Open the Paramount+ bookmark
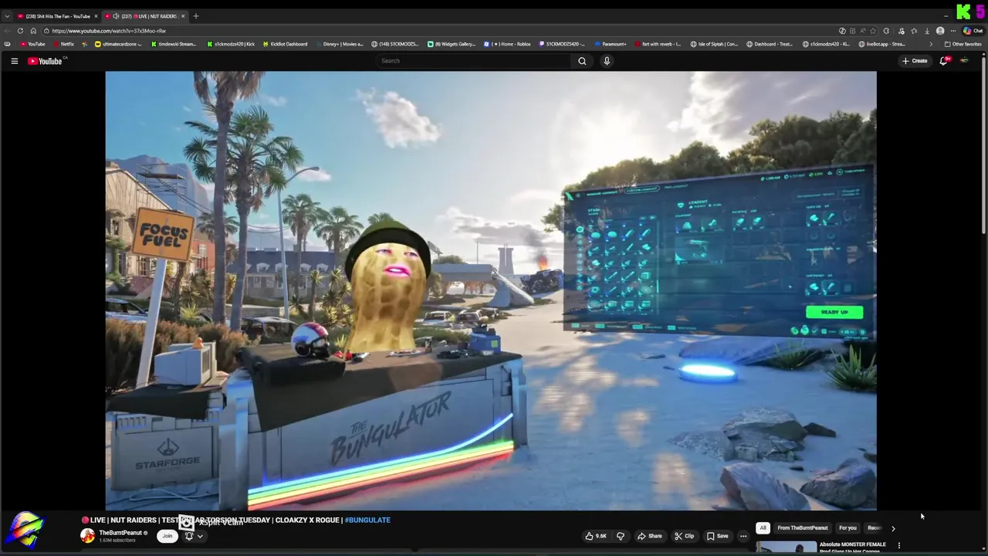Screen dimensions: 988x556 click(x=610, y=44)
